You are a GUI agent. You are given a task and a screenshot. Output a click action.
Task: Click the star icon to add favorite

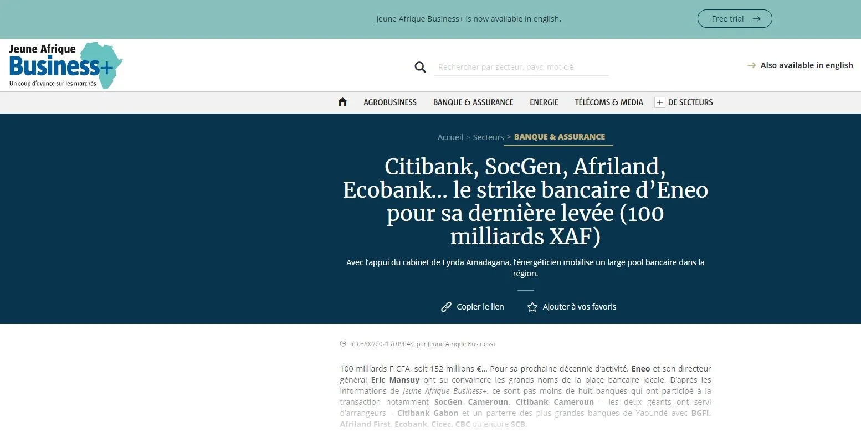pos(532,307)
